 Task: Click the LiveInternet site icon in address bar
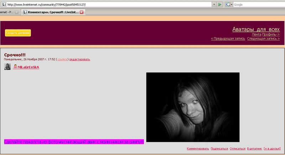(x=3, y=5)
